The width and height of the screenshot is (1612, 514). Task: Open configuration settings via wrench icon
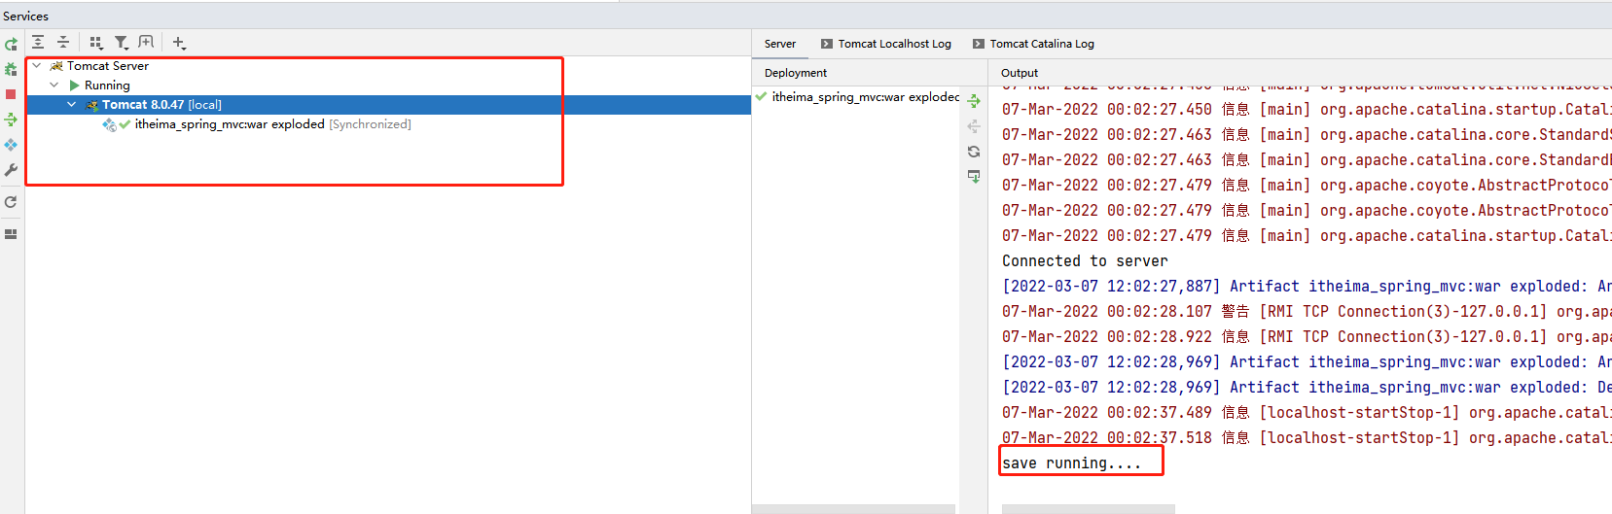(x=11, y=170)
